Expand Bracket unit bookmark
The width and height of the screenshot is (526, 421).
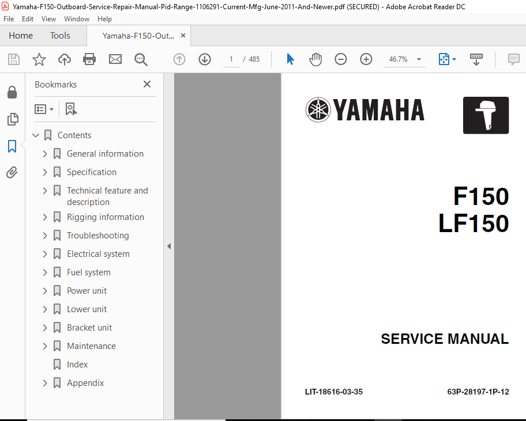pos(45,328)
